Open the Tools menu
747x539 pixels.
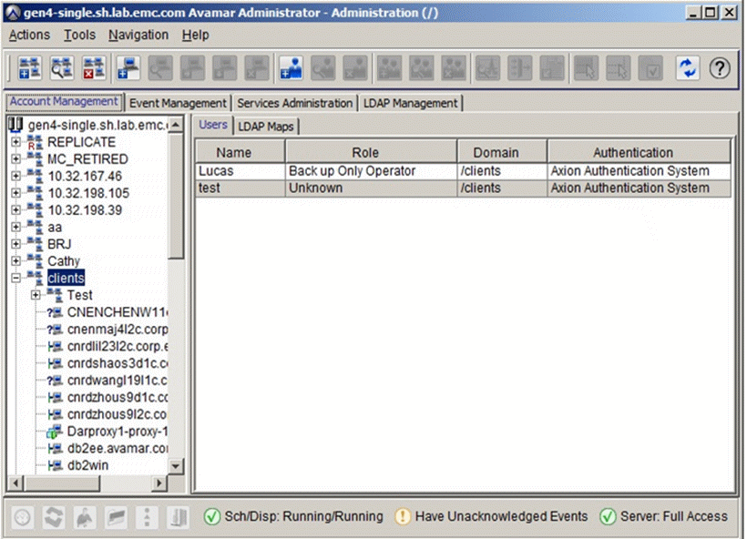coord(79,35)
